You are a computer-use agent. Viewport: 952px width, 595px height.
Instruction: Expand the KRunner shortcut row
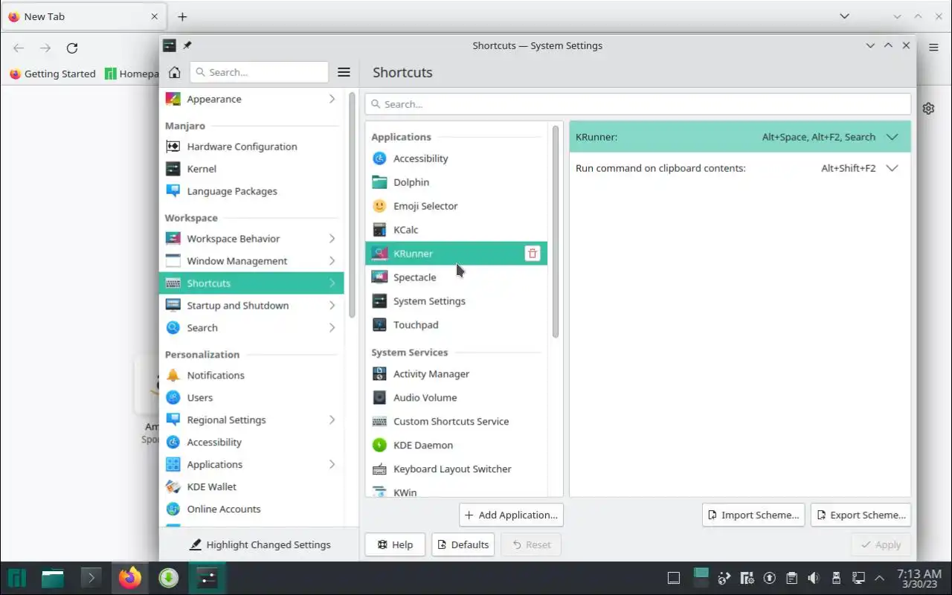coord(892,137)
